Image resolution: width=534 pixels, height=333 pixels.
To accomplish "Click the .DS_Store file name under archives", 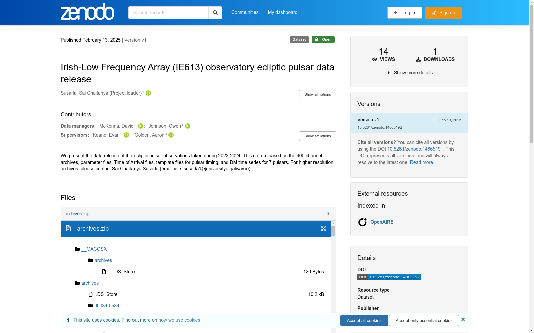I will coord(107,294).
